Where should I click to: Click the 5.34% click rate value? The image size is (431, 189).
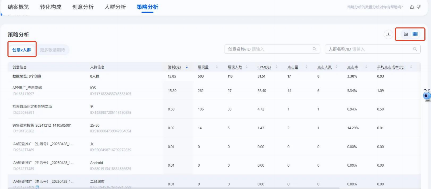pyautogui.click(x=352, y=90)
